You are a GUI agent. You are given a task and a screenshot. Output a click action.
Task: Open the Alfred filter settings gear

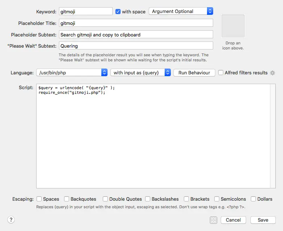(273, 73)
